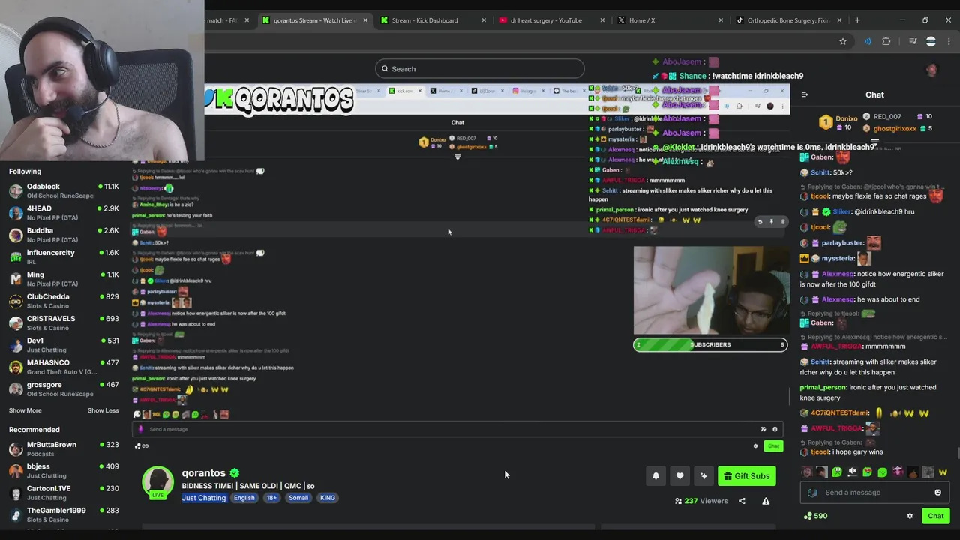Bookmark this page with the star icon

[x=843, y=41]
